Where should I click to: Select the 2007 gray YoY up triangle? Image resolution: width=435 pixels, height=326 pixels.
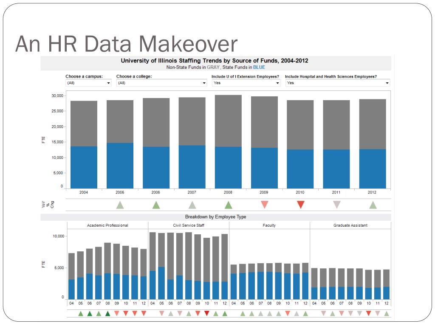(x=192, y=205)
